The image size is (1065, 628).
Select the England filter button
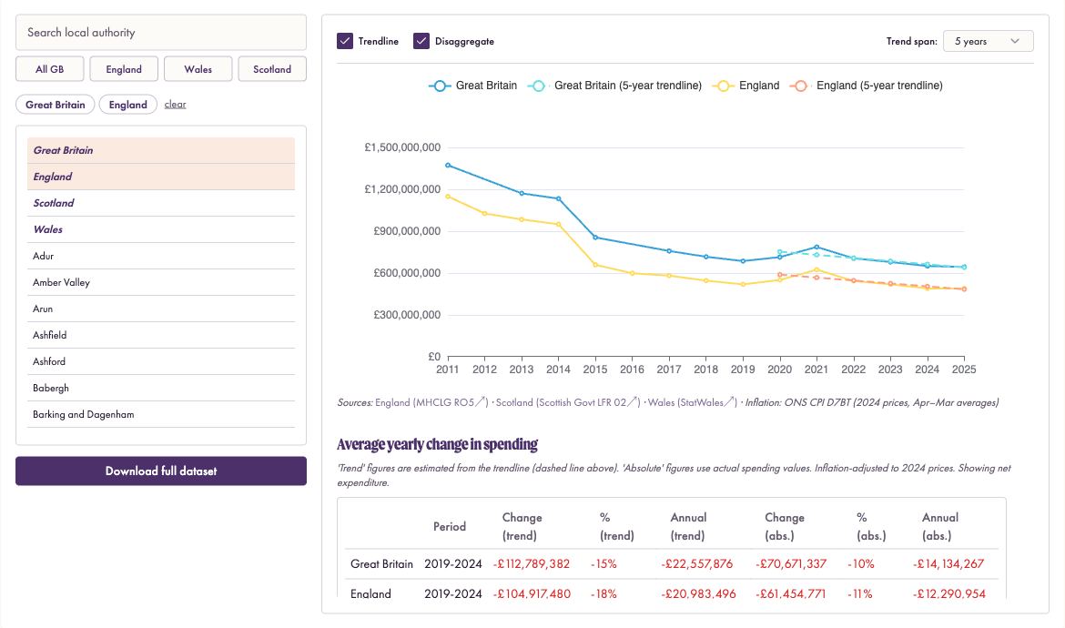coord(124,69)
